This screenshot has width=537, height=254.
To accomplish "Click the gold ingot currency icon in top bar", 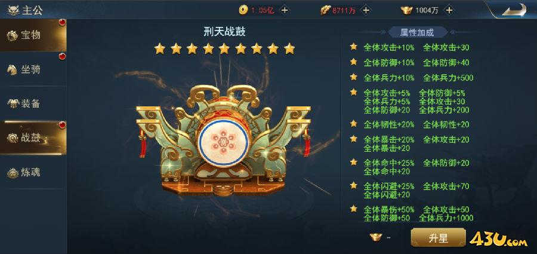I will (406, 10).
